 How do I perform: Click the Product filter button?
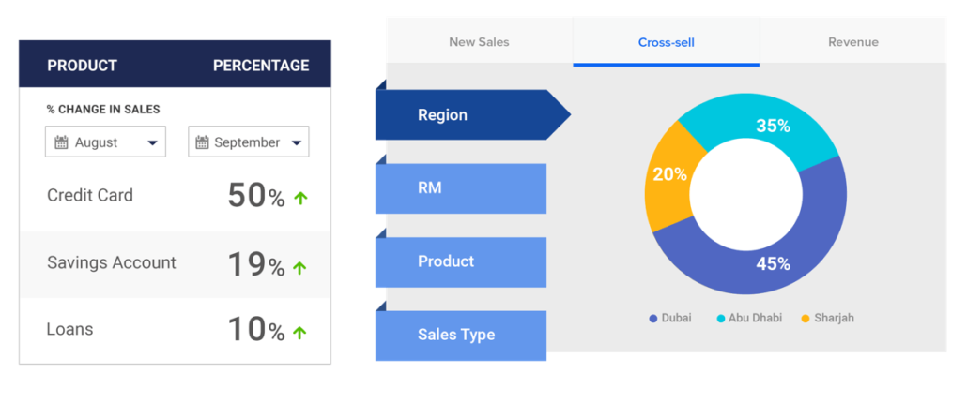(x=460, y=261)
